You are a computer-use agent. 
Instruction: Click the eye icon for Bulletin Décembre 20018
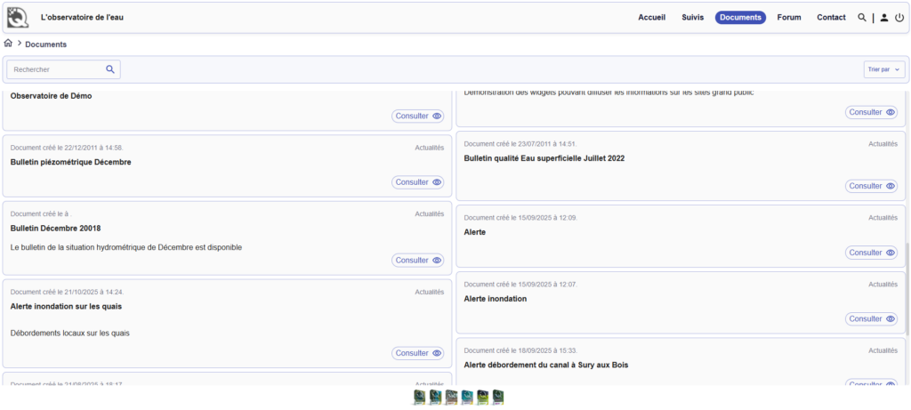coord(437,261)
